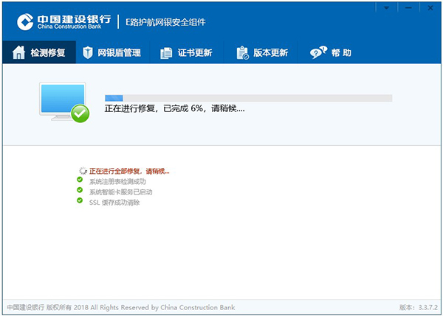
Task: Click the shield icon for 网银盾管理
Action: point(88,53)
